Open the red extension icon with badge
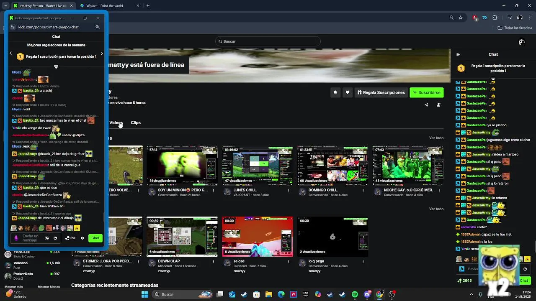 (x=475, y=18)
